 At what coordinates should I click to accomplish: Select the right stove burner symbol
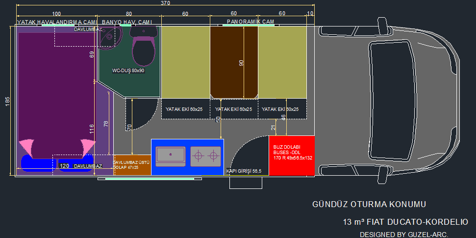pyautogui.click(x=212, y=156)
